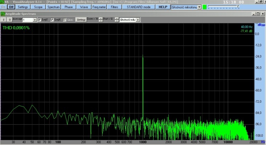The height and width of the screenshot is (145, 266).
Task: Click the Off button in main toolbar
Action: pyautogui.click(x=11, y=7)
